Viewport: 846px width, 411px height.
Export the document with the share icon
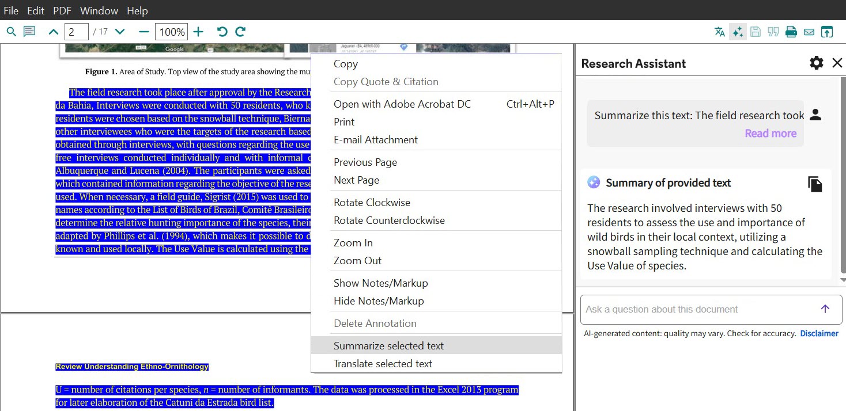[826, 32]
